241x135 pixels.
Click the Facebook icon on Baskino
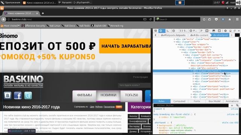18,96
